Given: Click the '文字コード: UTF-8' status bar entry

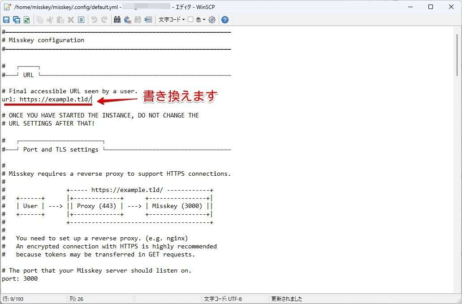Looking at the screenshot, I should pyautogui.click(x=223, y=299).
